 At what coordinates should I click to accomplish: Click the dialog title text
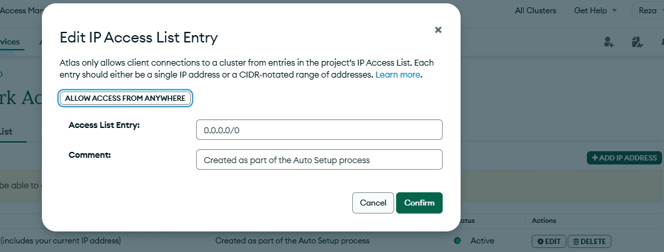[138, 38]
